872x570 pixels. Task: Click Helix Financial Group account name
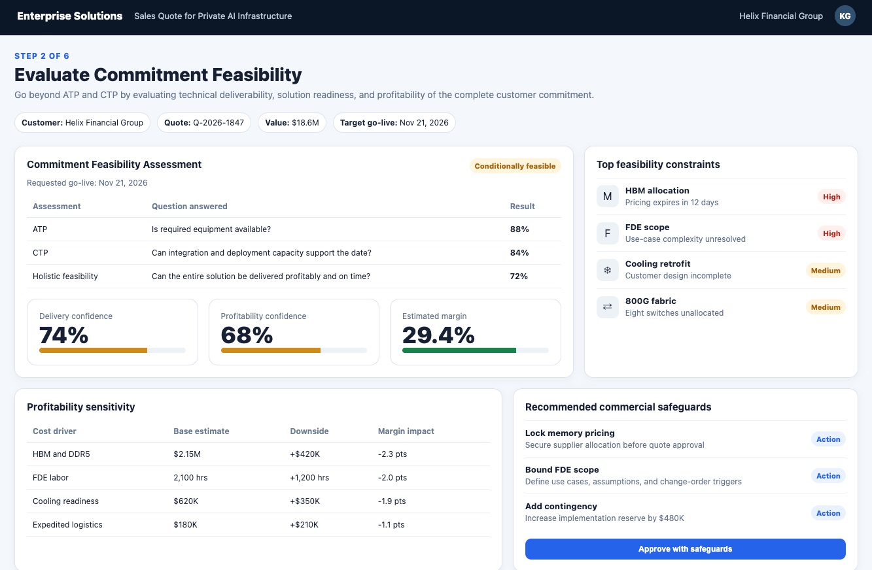click(x=781, y=16)
